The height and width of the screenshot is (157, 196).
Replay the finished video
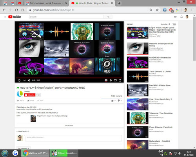(19, 80)
